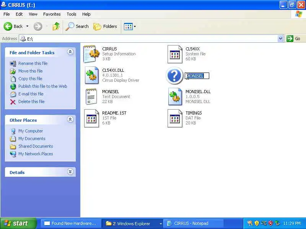Select the MONISEL Text Document icon
The height and width of the screenshot is (229, 306).
tap(91, 97)
